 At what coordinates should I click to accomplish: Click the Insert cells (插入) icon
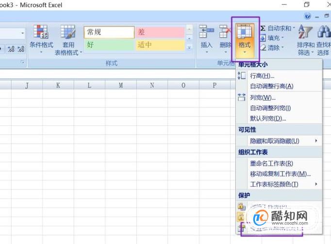point(206,32)
